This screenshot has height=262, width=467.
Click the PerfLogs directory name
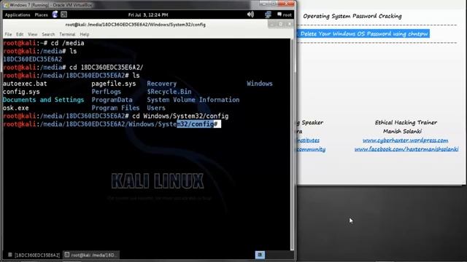pos(107,92)
